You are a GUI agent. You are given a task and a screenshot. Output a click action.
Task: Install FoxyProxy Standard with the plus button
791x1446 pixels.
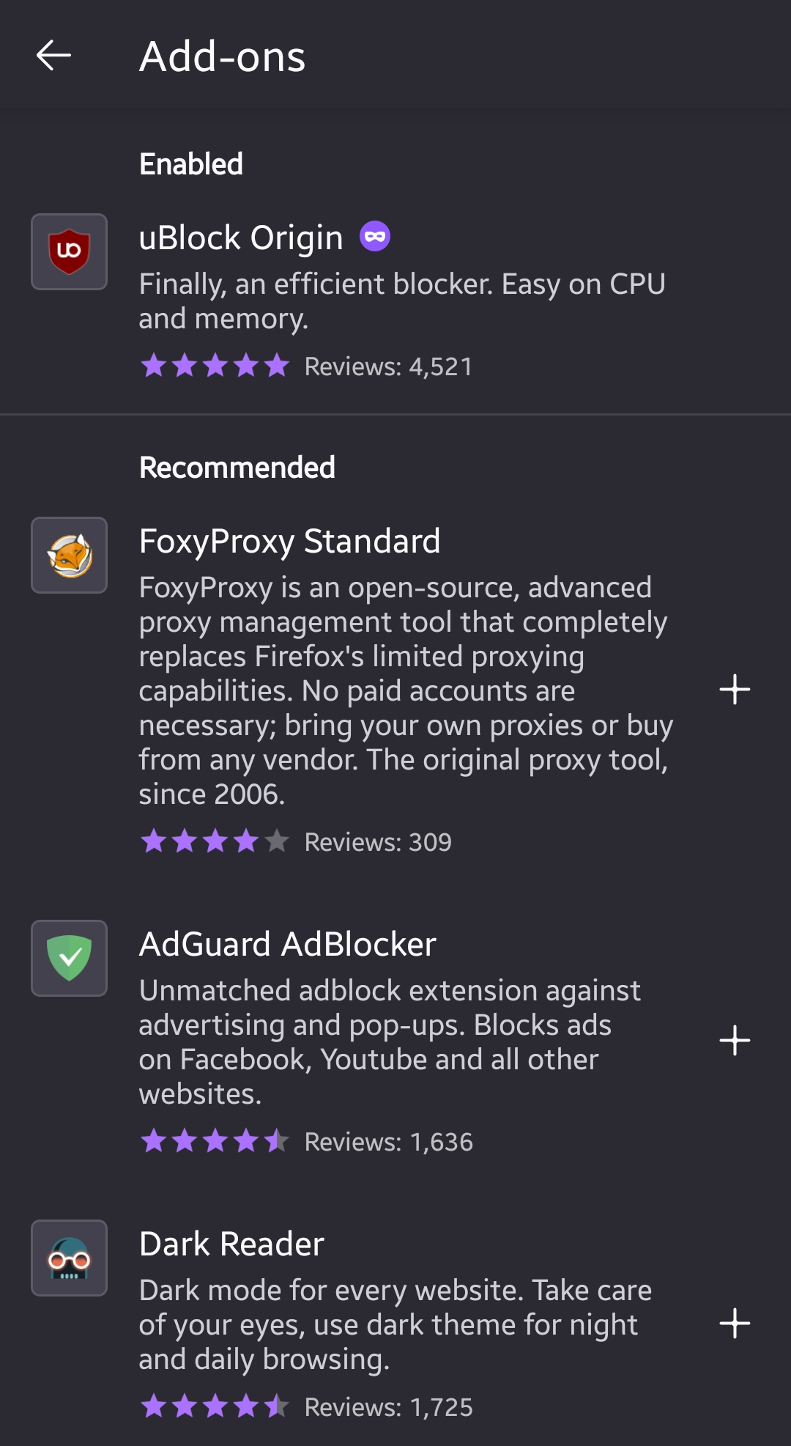click(735, 689)
